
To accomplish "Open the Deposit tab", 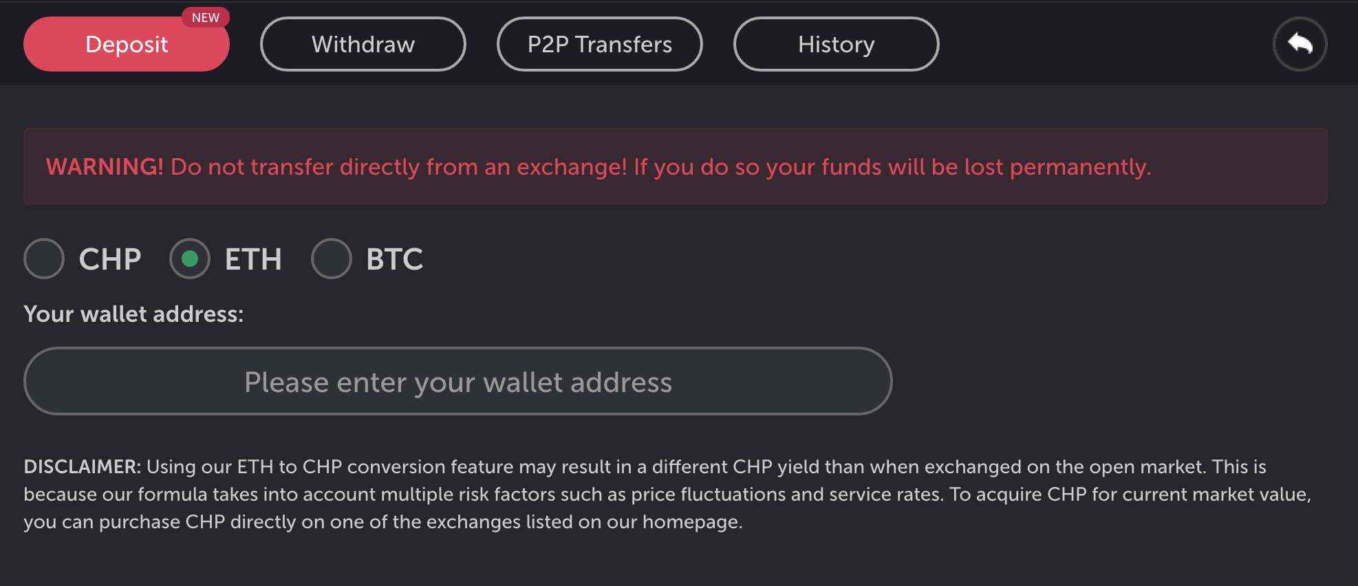I will 127,45.
